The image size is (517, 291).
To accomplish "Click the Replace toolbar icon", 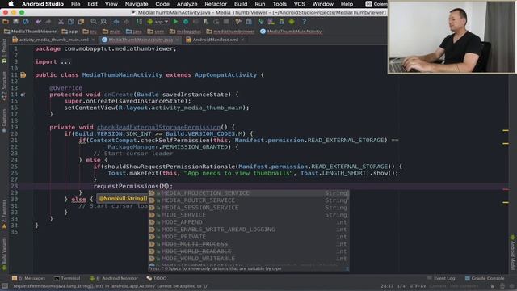I will tap(104, 22).
